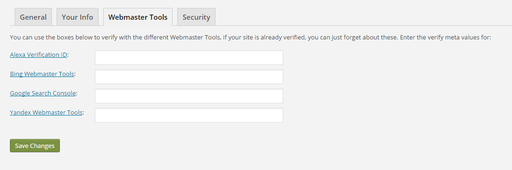The height and width of the screenshot is (170, 512).
Task: Visit the Google Search Console link
Action: point(43,93)
